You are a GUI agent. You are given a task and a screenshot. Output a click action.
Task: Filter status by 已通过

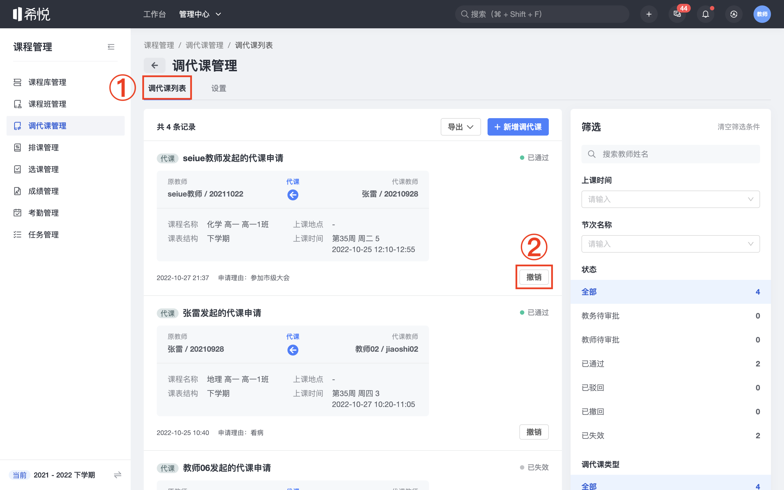pyautogui.click(x=670, y=364)
